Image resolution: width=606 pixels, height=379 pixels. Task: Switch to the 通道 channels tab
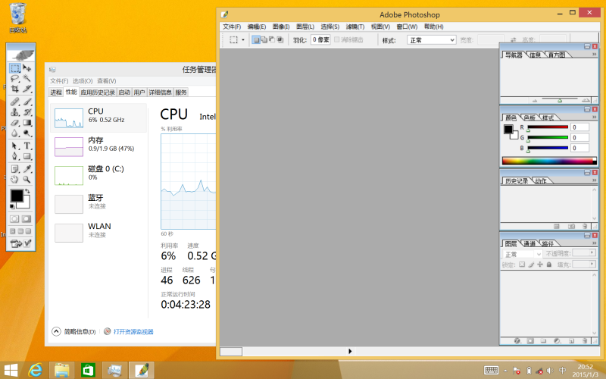529,243
